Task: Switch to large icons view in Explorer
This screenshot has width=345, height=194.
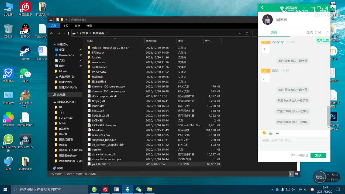Action: point(296,174)
